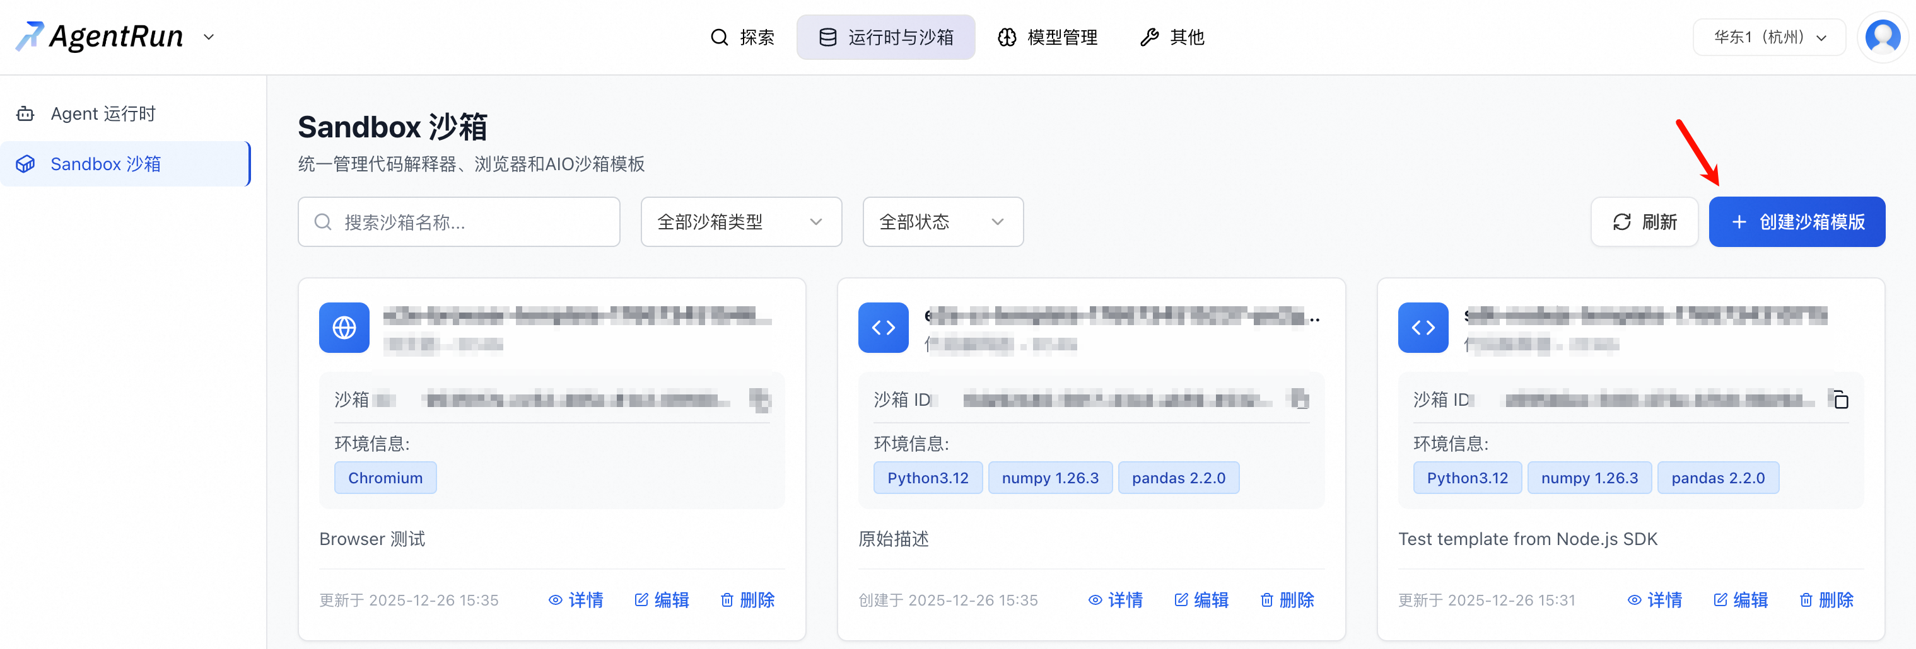Go to 模型管理
1916x649 pixels.
click(1048, 37)
